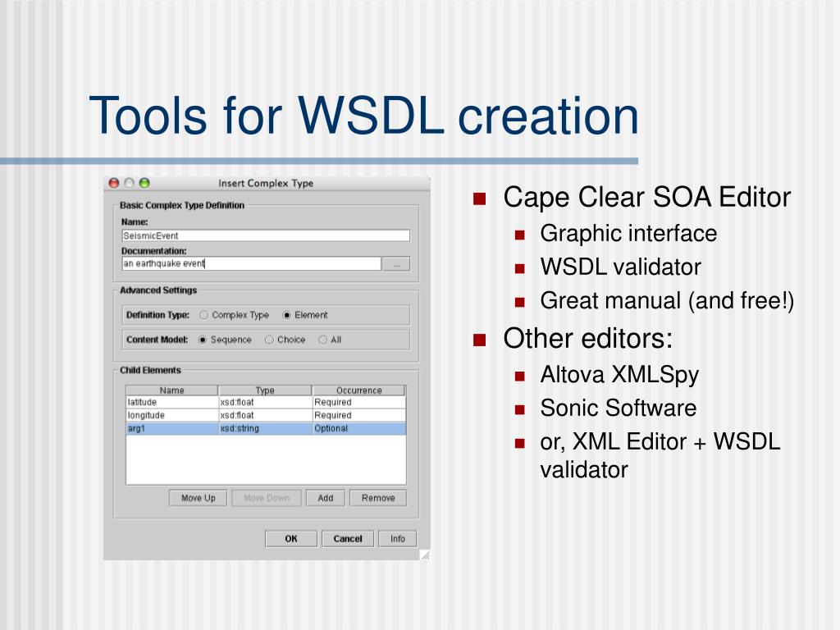Open the documentation ellipsis browse button

396,264
